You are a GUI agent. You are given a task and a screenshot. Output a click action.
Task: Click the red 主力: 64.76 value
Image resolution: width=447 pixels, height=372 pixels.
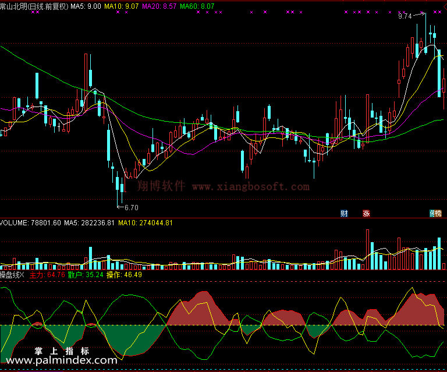click(x=47, y=275)
